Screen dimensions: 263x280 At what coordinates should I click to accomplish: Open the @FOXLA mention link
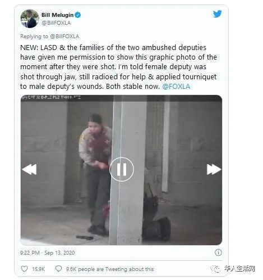(176, 87)
